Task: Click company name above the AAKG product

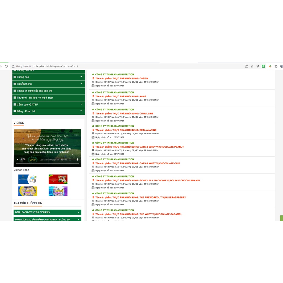Action: pos(115,92)
